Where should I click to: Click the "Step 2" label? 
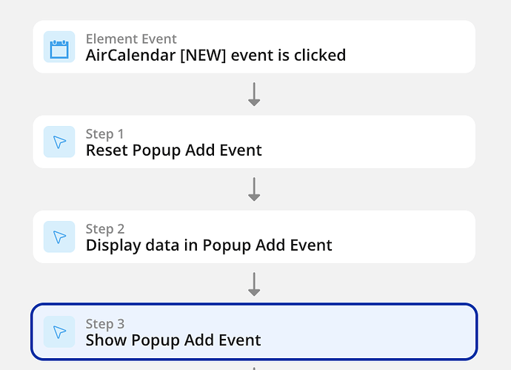[x=104, y=228]
